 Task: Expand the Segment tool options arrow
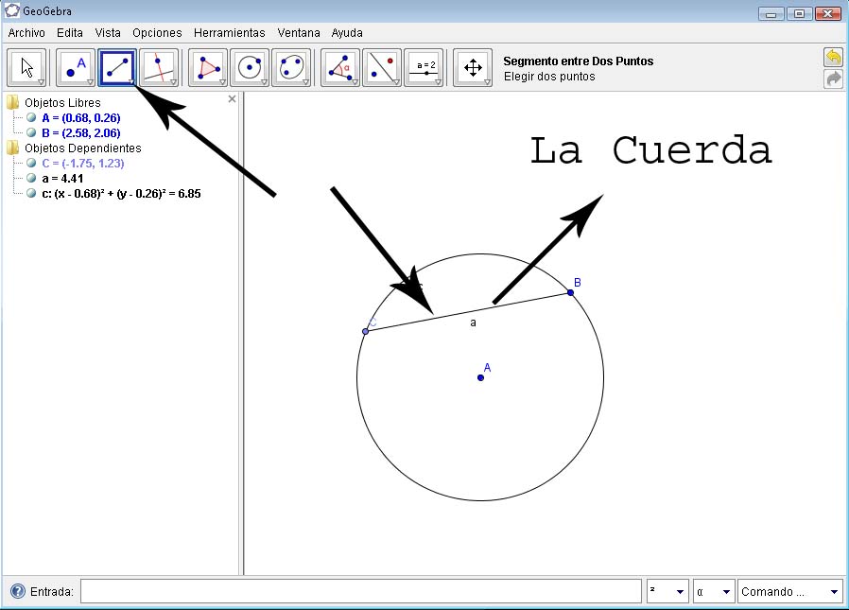point(131,79)
